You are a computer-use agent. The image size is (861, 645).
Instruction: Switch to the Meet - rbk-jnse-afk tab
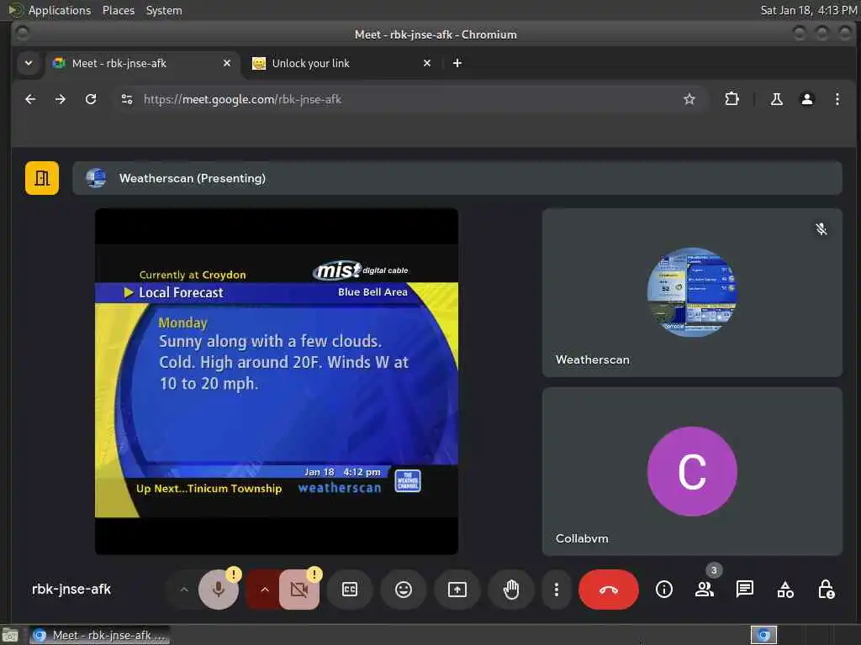tap(143, 63)
